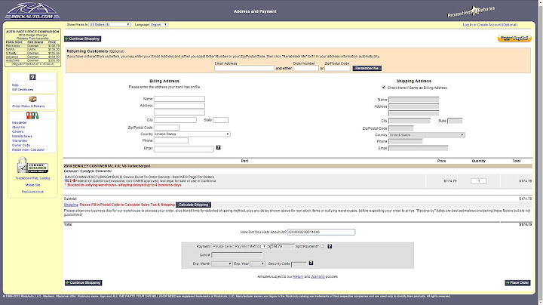
Task: Click the payment amount field showing 174.79
Action: pyautogui.click(x=282, y=246)
